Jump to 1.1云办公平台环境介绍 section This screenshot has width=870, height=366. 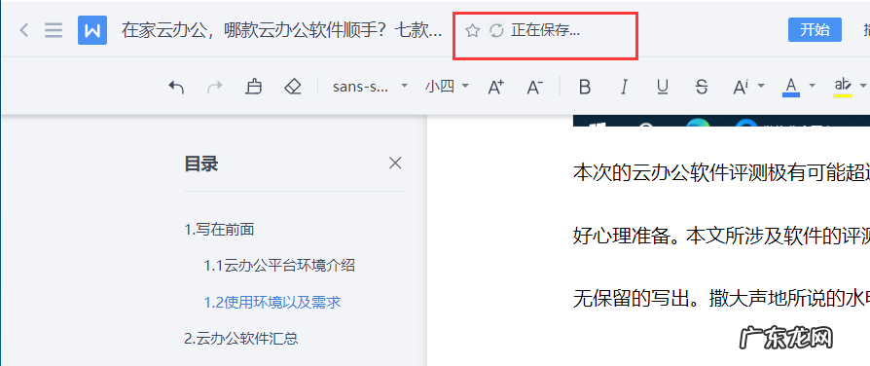(x=279, y=266)
